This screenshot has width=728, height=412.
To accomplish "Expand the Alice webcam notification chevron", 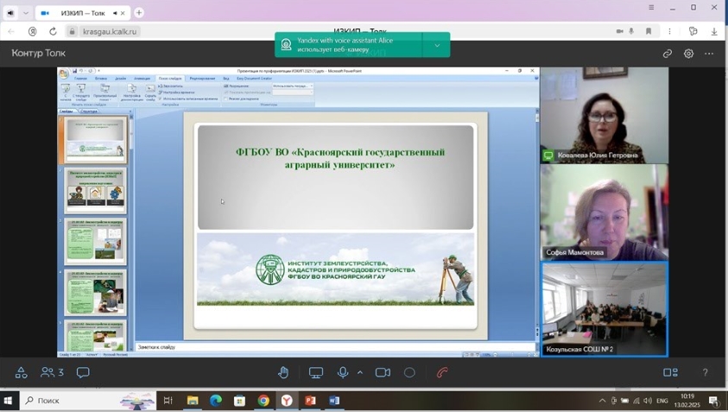I will [x=437, y=45].
